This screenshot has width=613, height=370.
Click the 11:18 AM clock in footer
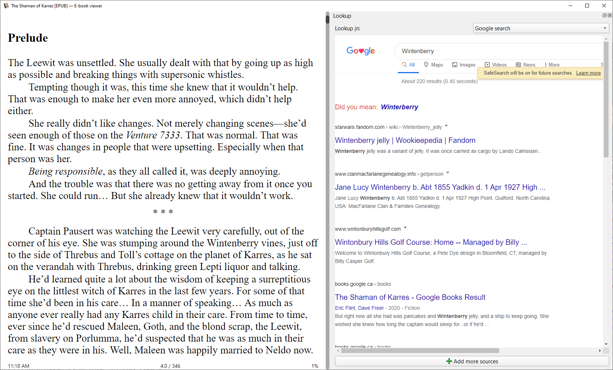point(18,366)
